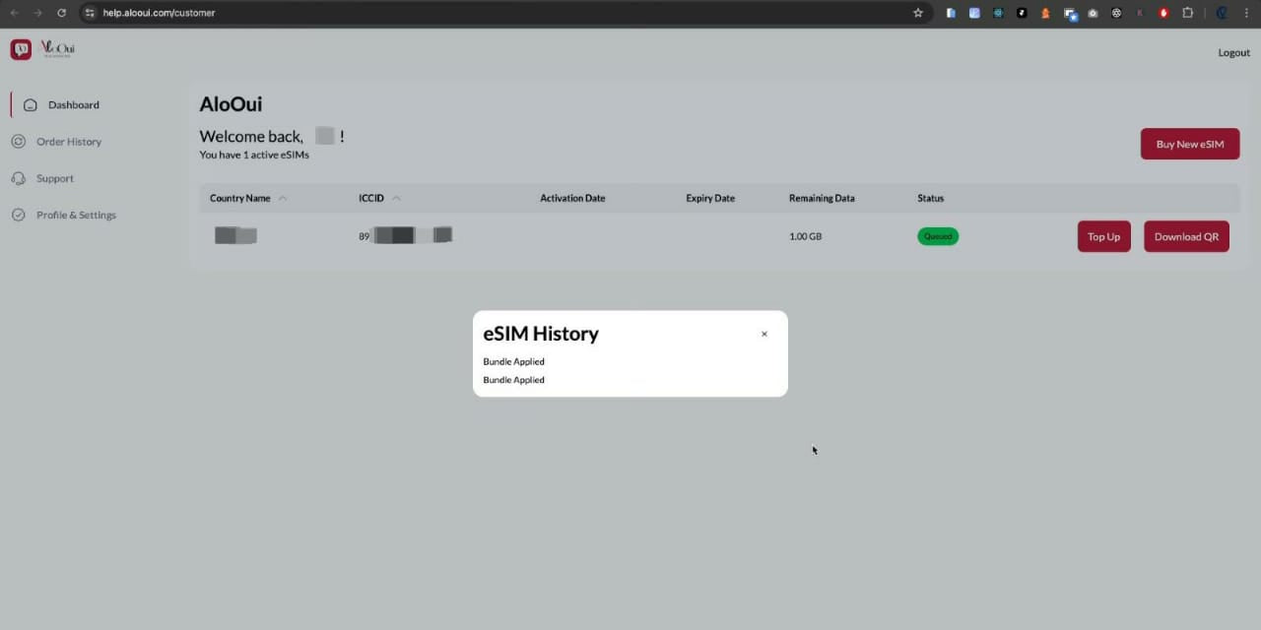
Task: Click the Buy New eSIM button
Action: coord(1190,144)
